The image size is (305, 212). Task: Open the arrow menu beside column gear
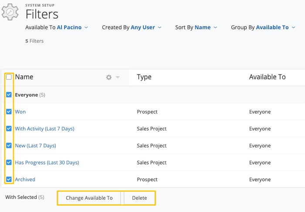click(118, 77)
